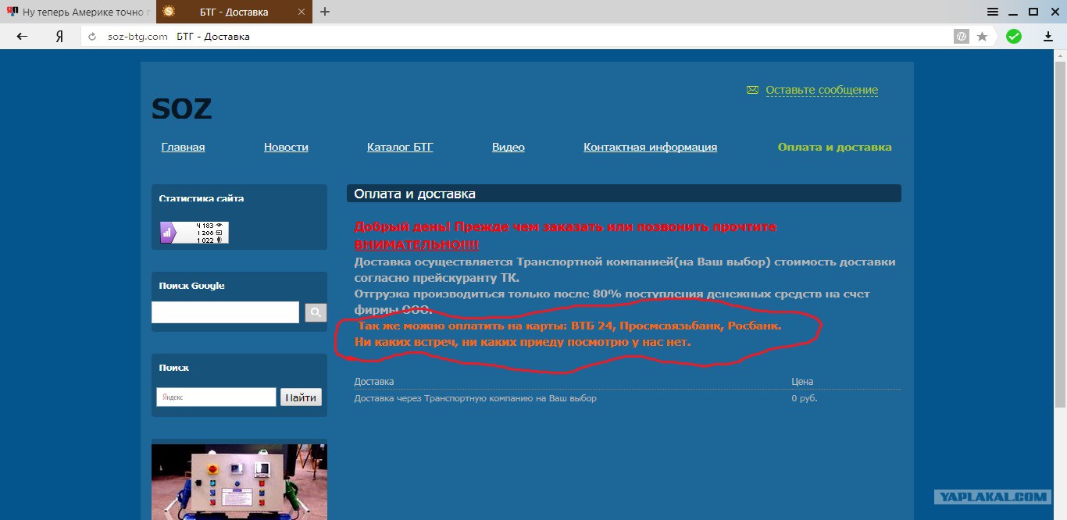Viewport: 1067px width, 520px height.
Task: Click the red 'ВНИМАТЕЛЬНО!!!!' text
Action: click(x=417, y=244)
